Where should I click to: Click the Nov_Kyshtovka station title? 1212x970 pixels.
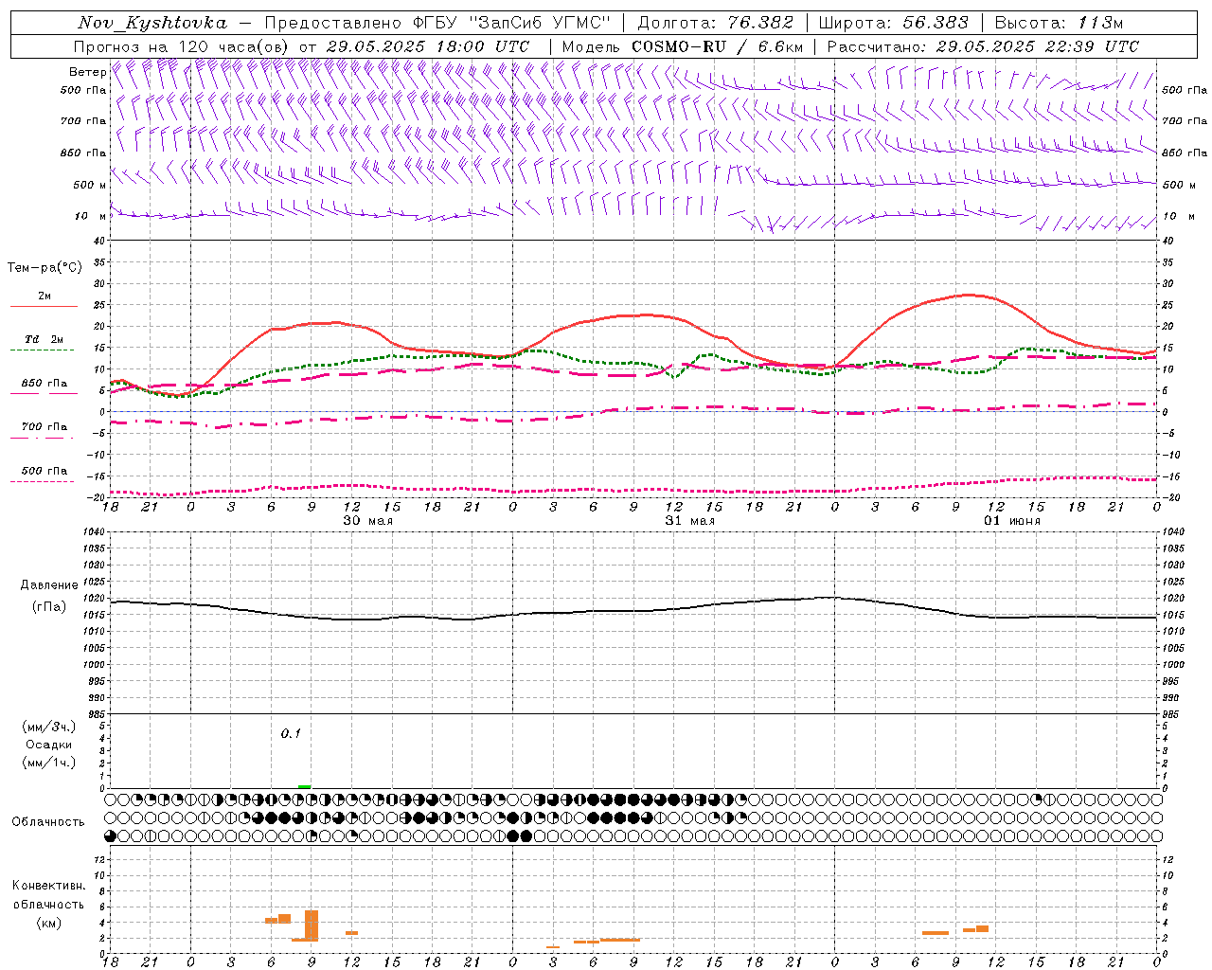click(x=152, y=23)
